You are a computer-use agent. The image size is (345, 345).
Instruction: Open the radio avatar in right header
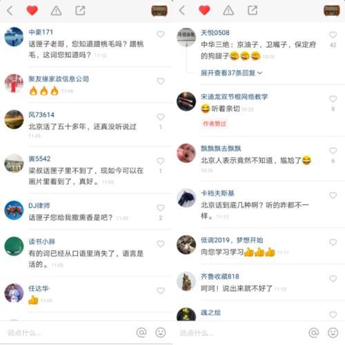pos(332,10)
